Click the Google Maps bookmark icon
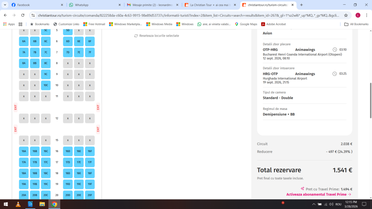372x209 pixels. 236,24
